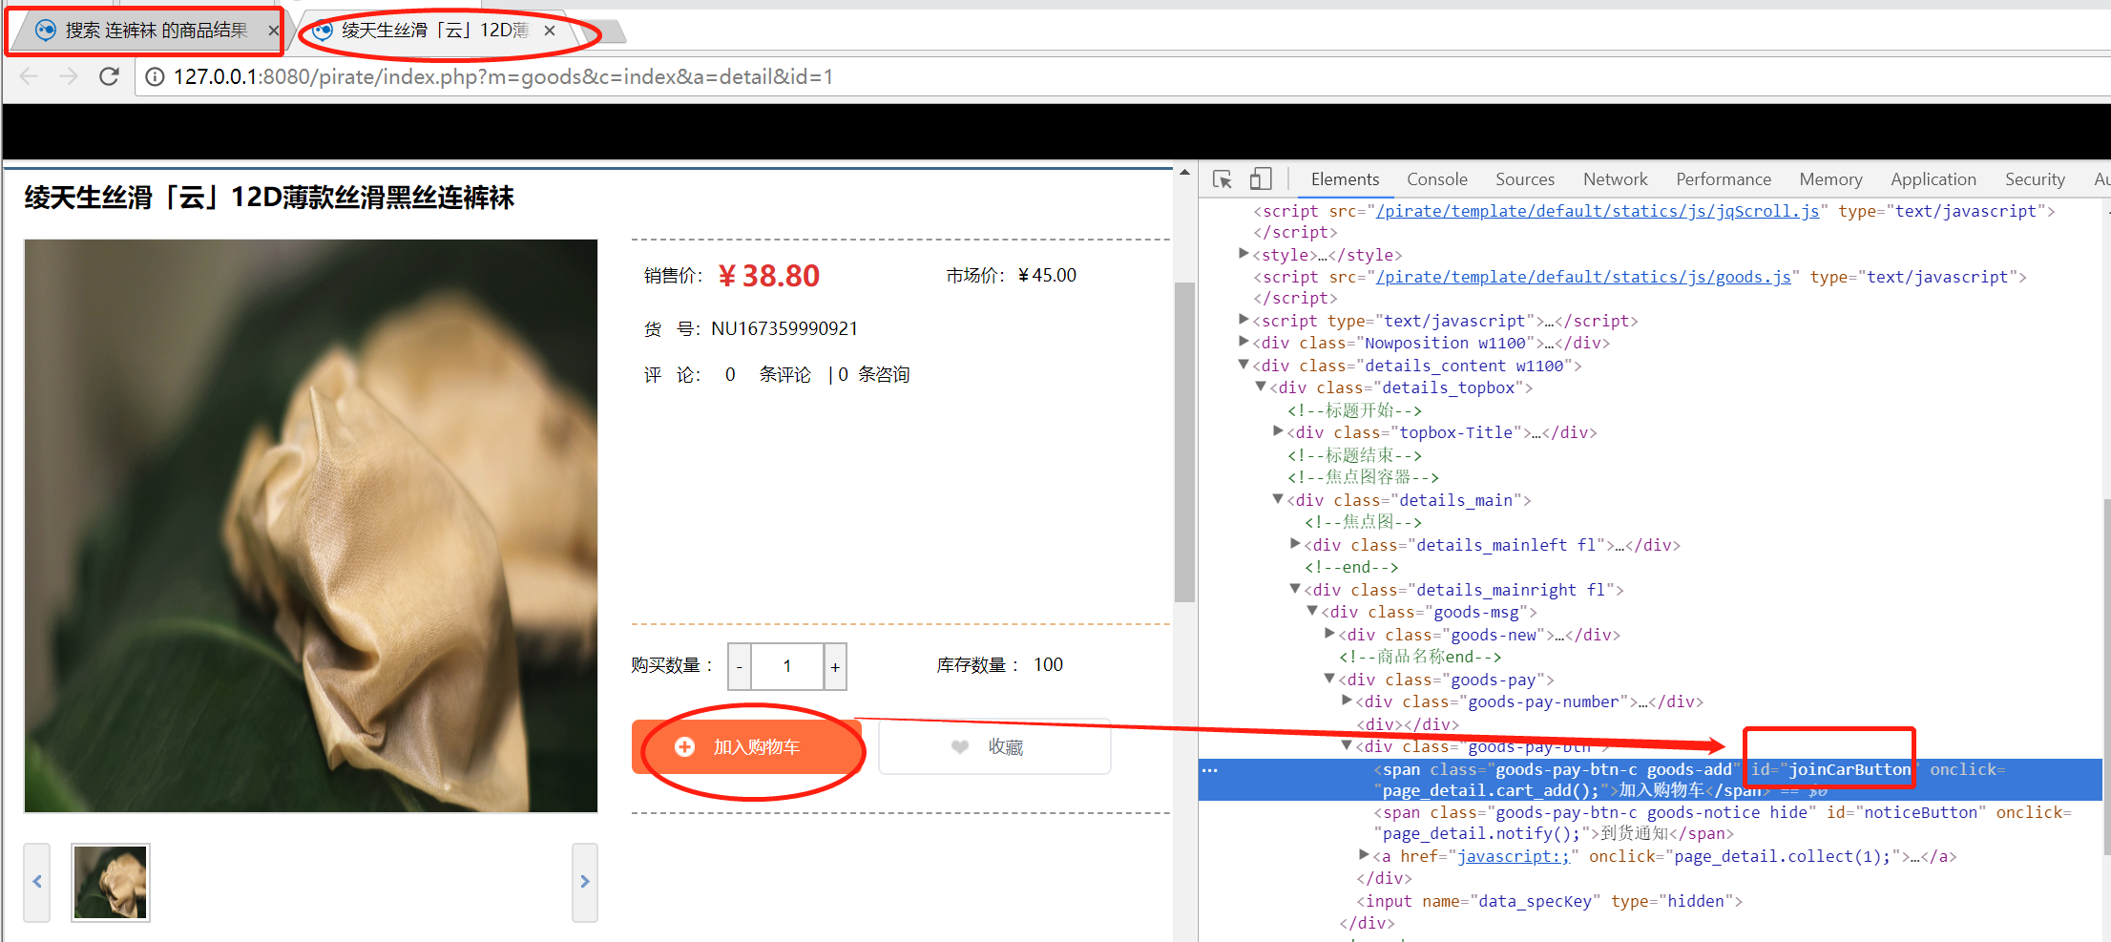The height and width of the screenshot is (942, 2111).
Task: Click the ¥38.80 sale price
Action: [769, 276]
